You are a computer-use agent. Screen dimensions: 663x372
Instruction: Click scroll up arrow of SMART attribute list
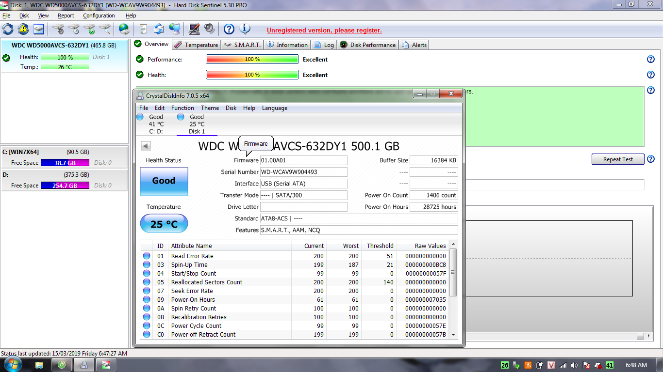[x=453, y=245]
